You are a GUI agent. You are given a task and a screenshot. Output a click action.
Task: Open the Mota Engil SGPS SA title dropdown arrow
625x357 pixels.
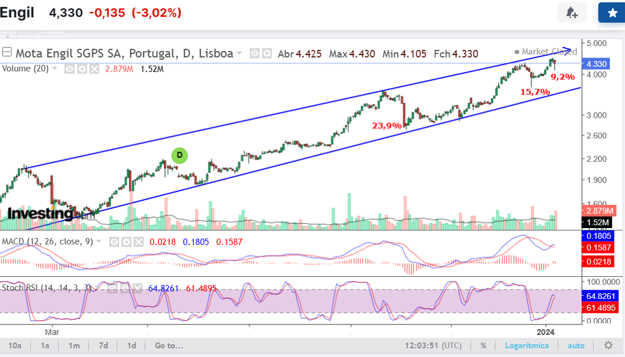239,53
